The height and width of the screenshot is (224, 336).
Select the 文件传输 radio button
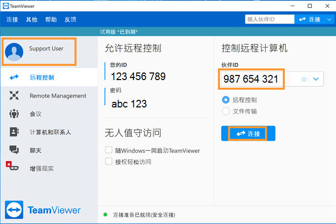(226, 111)
